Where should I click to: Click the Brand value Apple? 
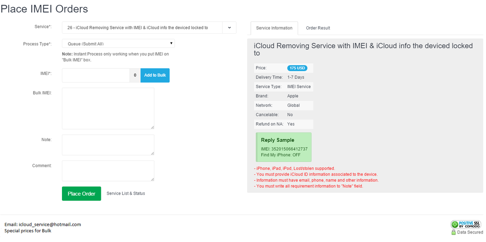pyautogui.click(x=293, y=96)
